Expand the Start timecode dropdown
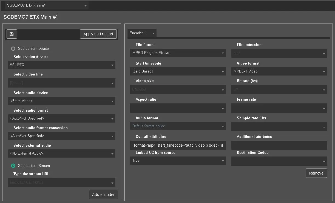335x203 pixels. coord(178,71)
